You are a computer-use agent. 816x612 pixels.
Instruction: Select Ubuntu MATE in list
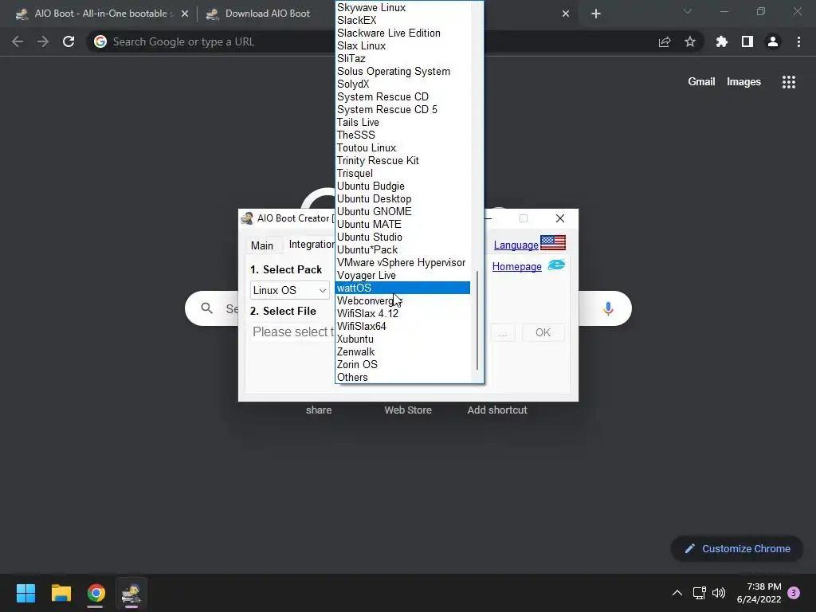402,224
